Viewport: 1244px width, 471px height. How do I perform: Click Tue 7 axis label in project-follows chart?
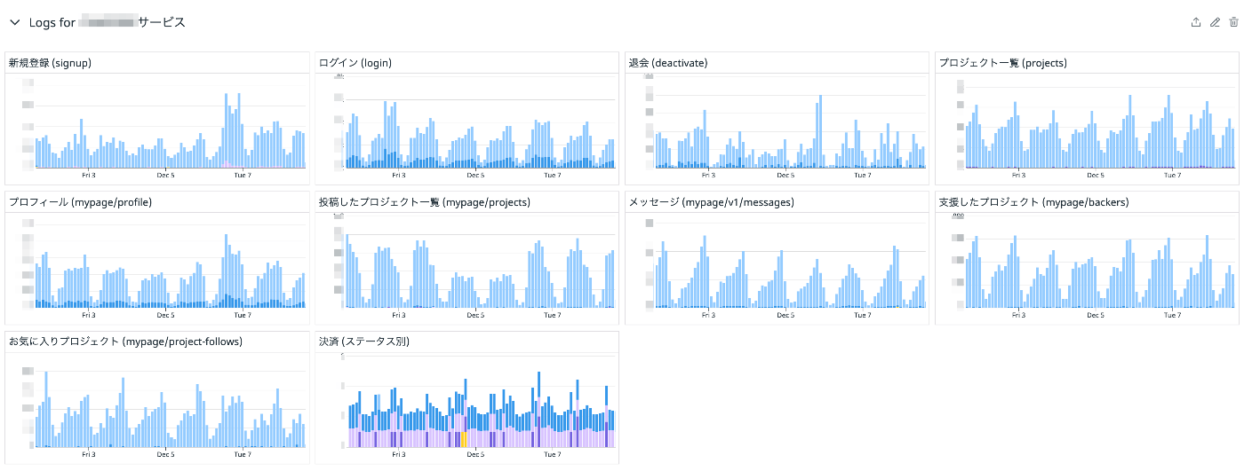tap(242, 454)
